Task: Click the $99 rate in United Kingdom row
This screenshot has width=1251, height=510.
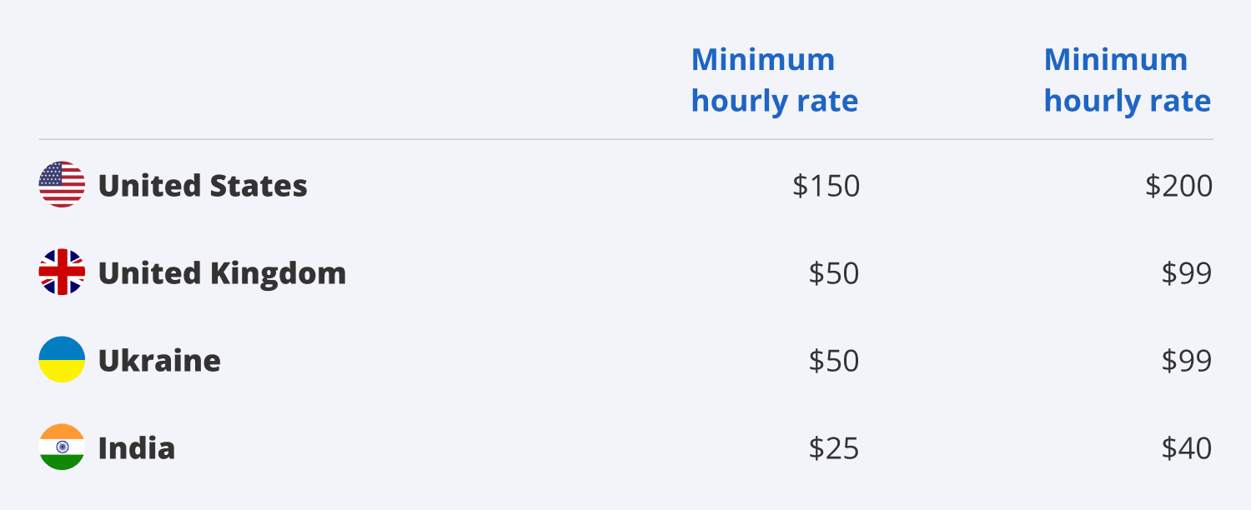Action: [1187, 273]
